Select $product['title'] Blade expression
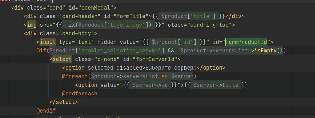Viewport: 315px width, 118px height. 188,16
